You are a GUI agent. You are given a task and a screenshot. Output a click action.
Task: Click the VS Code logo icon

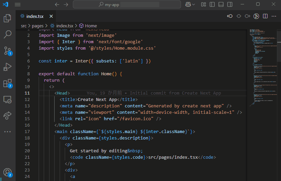tap(5, 4)
